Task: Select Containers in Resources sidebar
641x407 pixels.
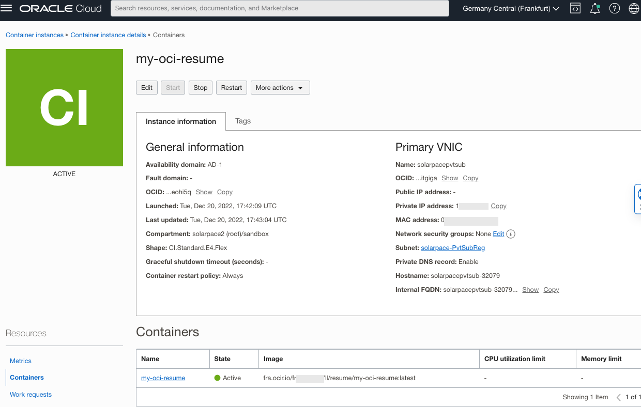Action: click(27, 378)
